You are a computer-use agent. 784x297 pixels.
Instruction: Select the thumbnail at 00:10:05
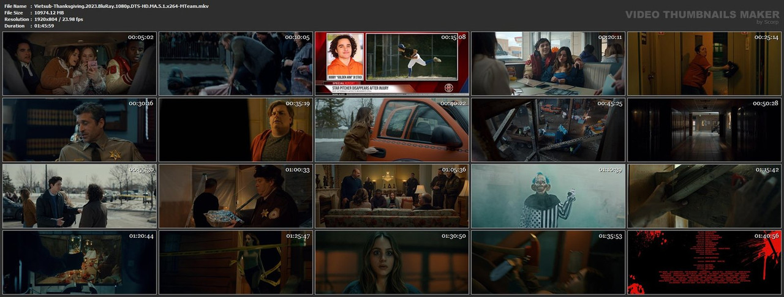(236, 64)
